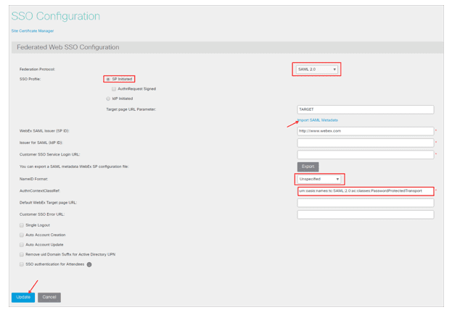
Task: Check SSO authentication for Attendees
Action: (x=22, y=264)
